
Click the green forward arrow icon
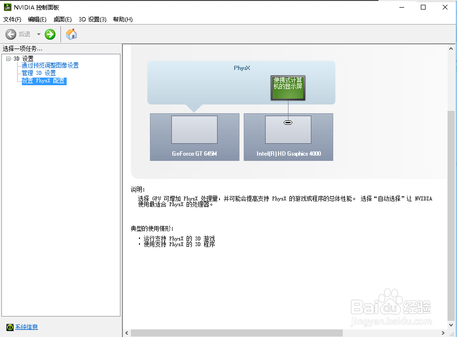(50, 34)
